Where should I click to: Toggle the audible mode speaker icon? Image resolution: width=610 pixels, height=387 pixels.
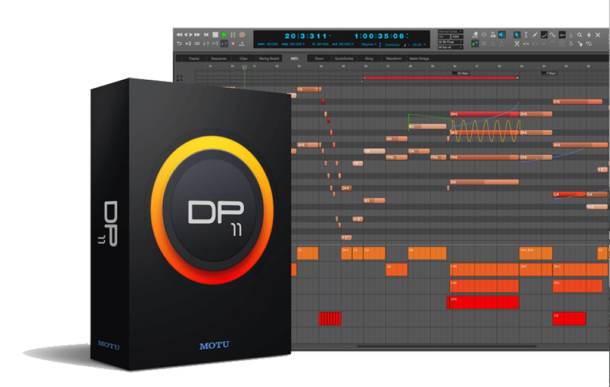[502, 35]
